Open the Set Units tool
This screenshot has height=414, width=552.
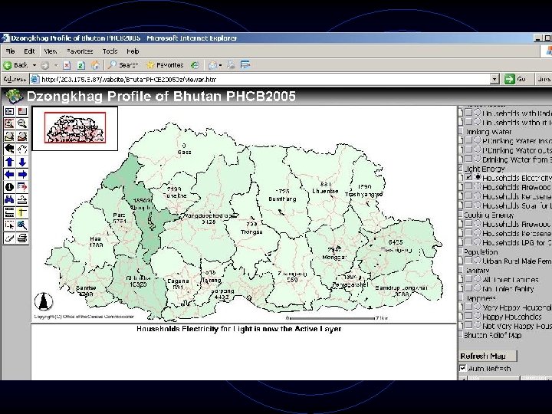9,212
